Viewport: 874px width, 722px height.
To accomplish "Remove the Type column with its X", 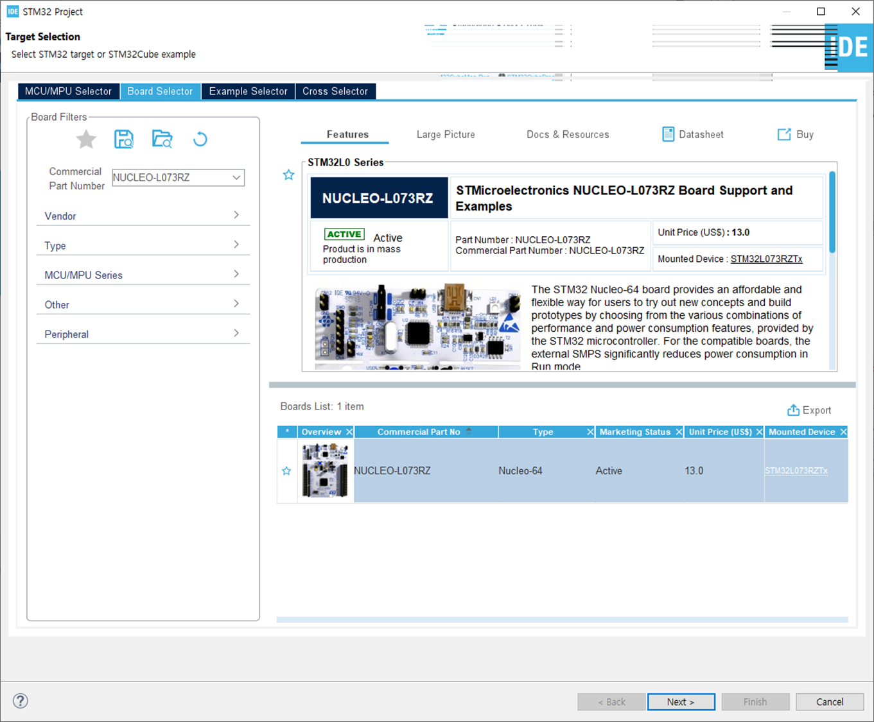I will 590,432.
